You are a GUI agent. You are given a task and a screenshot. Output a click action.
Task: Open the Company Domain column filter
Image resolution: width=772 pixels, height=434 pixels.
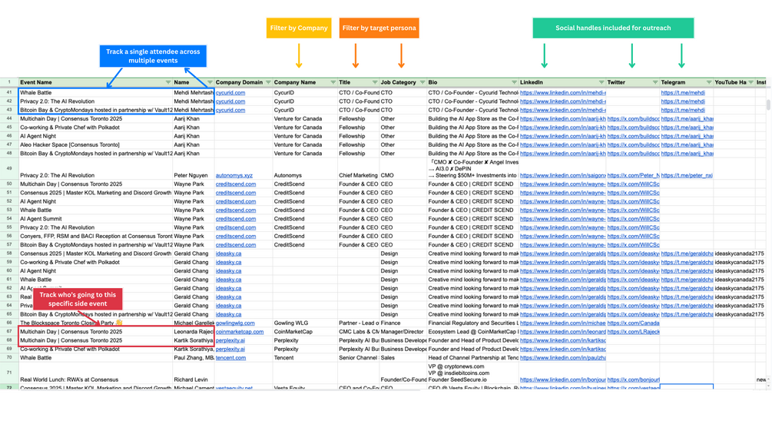pyautogui.click(x=268, y=83)
